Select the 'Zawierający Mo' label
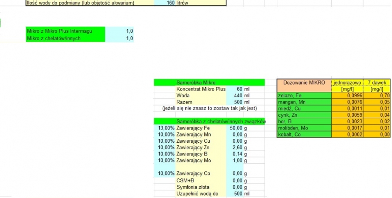Image resolution: width=392 pixels, height=198 pixels. click(201, 160)
